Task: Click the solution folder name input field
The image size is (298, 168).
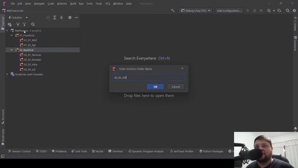Action: coord(149,77)
